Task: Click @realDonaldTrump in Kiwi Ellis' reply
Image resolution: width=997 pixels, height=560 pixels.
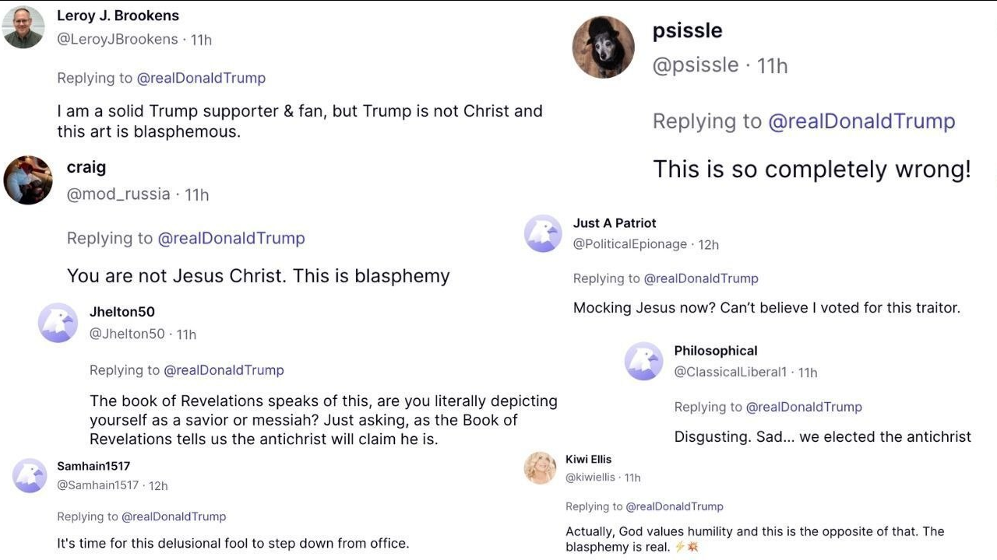Action: (675, 506)
